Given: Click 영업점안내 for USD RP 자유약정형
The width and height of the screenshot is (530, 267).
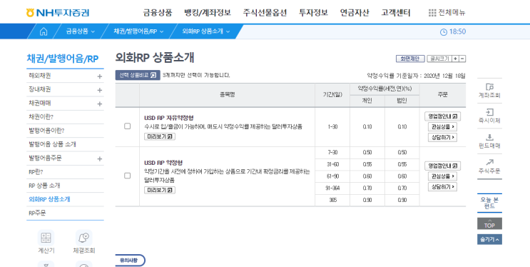Looking at the screenshot, I should (442, 116).
